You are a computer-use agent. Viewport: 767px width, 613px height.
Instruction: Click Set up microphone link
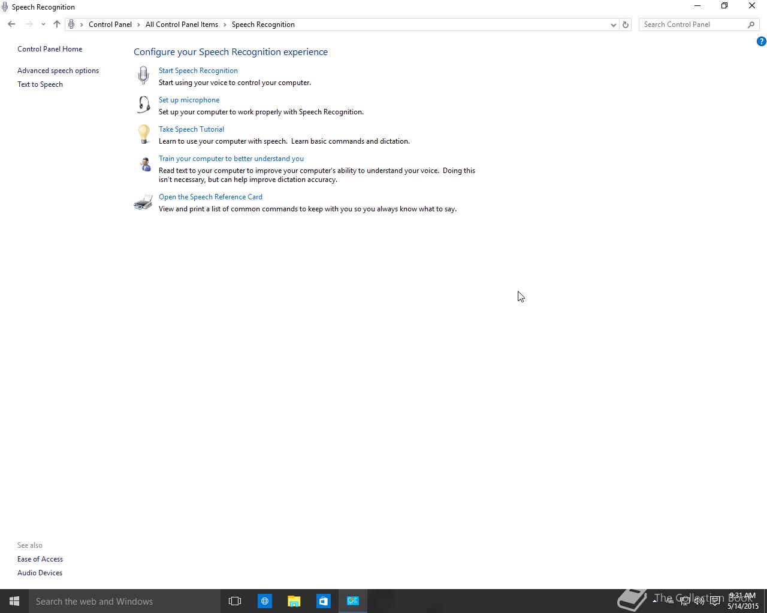point(189,100)
